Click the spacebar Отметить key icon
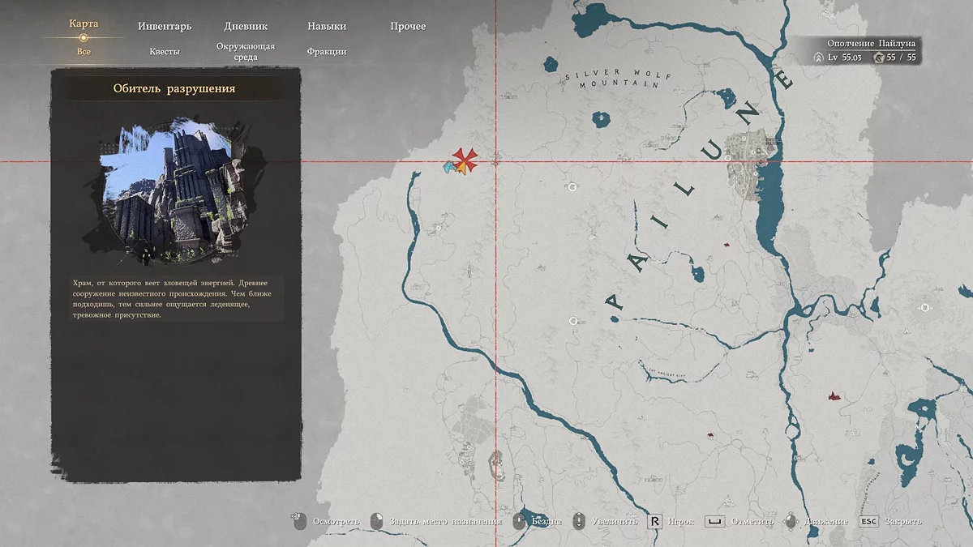 [714, 521]
